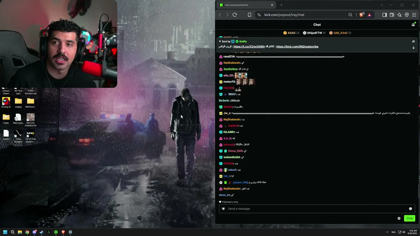Show the chat viewers list icon
The width and height of the screenshot is (420, 236).
coord(413,25)
